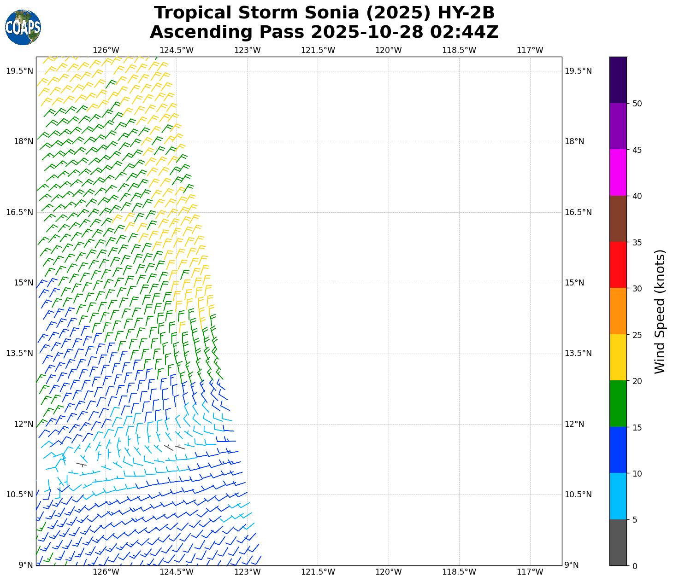
Task: Click the 117°W label on bottom axis
Action: coord(530,572)
